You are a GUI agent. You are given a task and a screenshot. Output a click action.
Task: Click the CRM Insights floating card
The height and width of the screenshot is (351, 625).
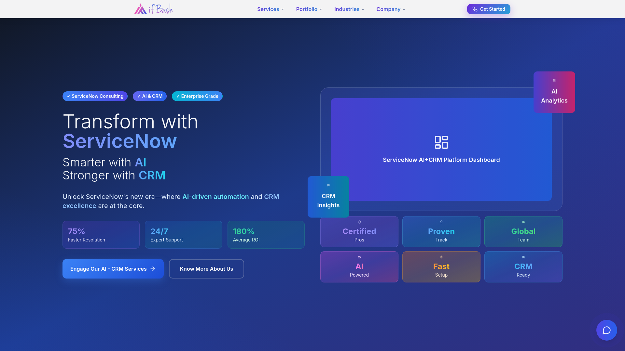point(328,197)
